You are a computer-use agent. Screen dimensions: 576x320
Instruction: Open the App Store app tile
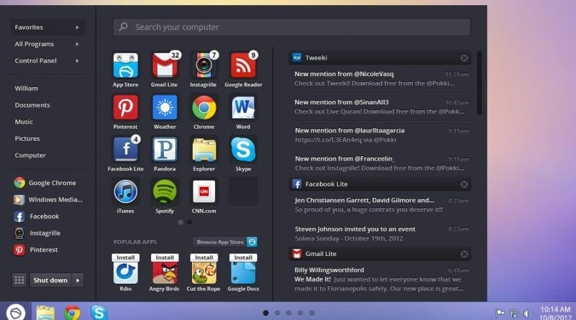pos(125,65)
